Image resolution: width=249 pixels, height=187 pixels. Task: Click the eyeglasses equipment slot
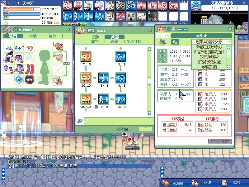click(19, 48)
